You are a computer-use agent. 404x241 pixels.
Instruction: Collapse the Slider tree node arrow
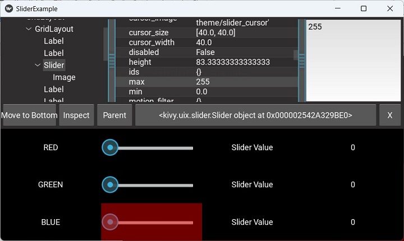click(38, 65)
